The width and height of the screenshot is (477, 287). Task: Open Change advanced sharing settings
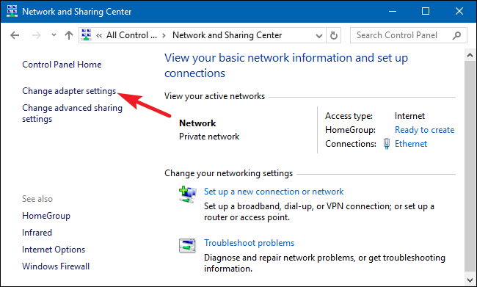pyautogui.click(x=72, y=113)
